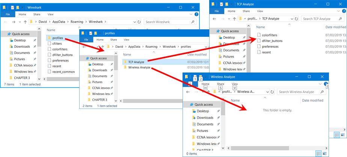The width and height of the screenshot is (347, 157).
Task: Expand the ribbon in Wireshark window
Action: [191, 14]
